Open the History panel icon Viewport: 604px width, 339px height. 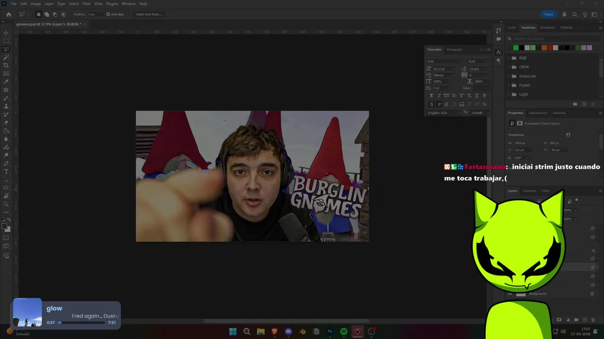pyautogui.click(x=498, y=31)
